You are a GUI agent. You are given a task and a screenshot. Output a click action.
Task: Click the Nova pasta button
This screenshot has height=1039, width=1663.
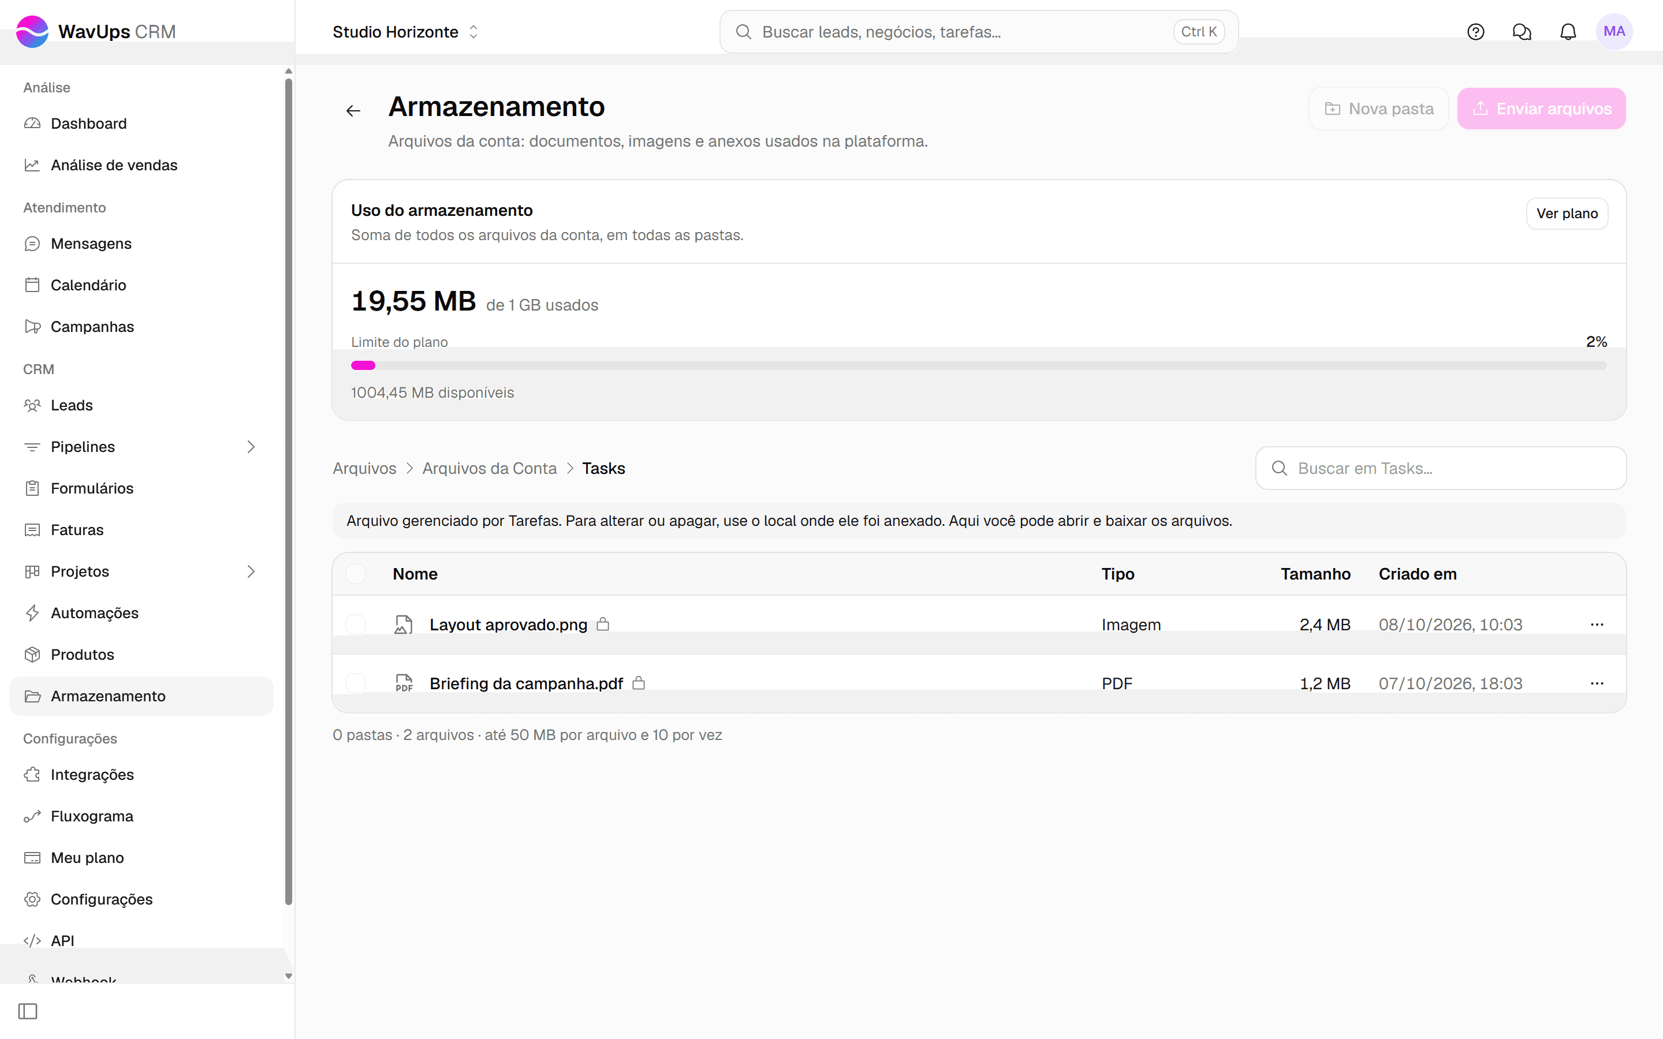1378,109
